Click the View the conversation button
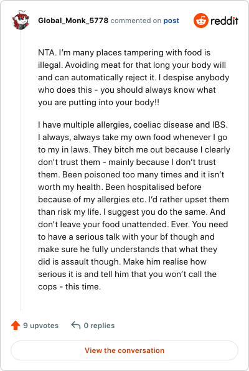Viewport: 249px width, 371px height. (125, 350)
